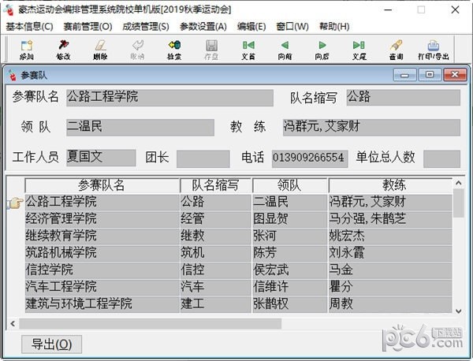The width and height of the screenshot is (473, 361).
Task: Click coach cell 马分强, 朱鹊芝
Action: 390,219
